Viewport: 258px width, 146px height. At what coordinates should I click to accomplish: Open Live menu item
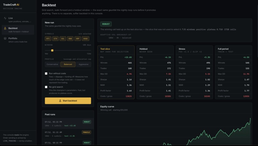click(x=18, y=20)
